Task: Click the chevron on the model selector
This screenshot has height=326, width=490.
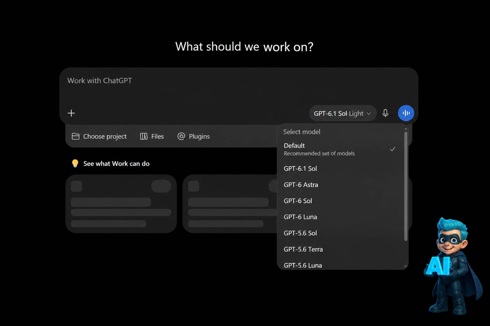Action: [369, 113]
